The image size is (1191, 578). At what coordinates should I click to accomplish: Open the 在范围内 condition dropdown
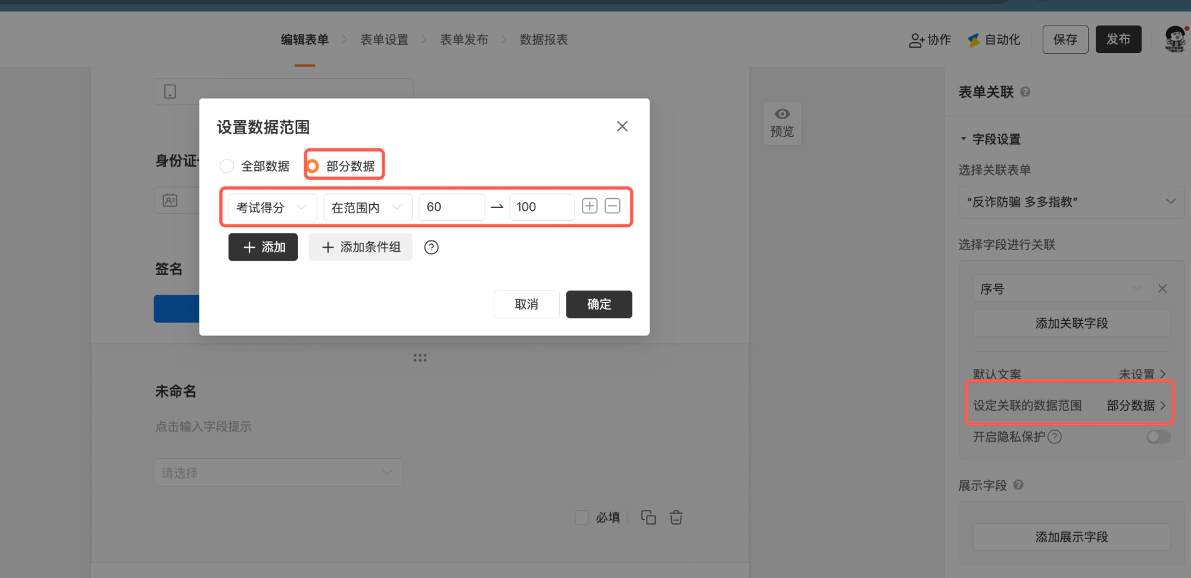click(x=367, y=207)
